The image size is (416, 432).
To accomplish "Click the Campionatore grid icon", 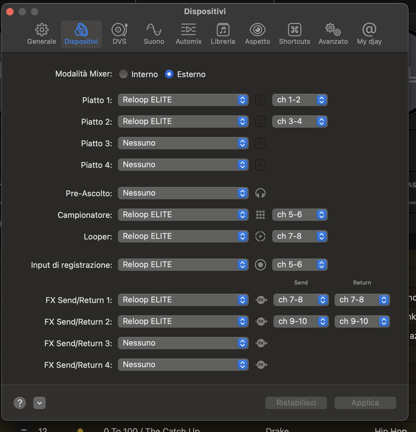I will tap(260, 215).
